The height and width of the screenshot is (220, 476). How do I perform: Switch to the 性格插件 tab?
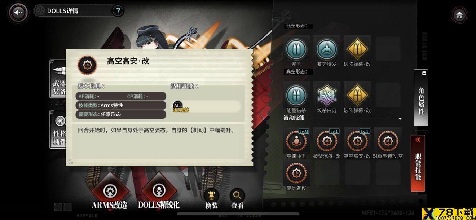[57, 129]
